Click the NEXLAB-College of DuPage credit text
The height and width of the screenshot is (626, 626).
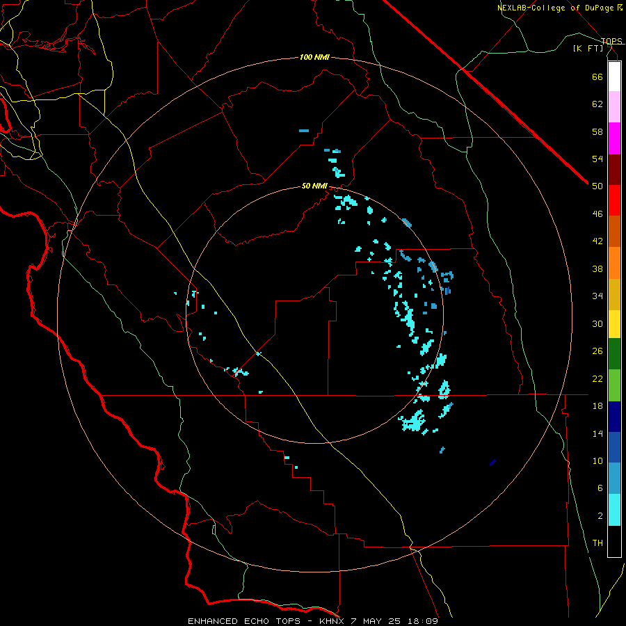click(x=556, y=8)
